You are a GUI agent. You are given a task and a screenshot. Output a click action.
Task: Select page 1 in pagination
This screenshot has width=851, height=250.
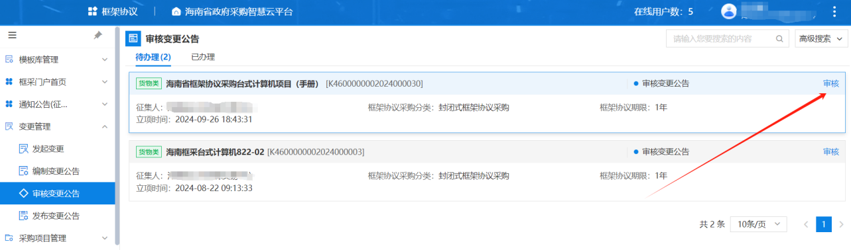point(824,224)
